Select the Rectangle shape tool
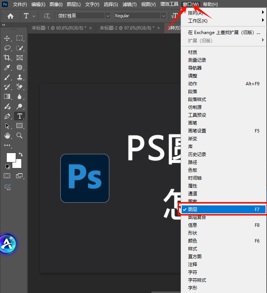This screenshot has height=293, width=267. (19, 126)
